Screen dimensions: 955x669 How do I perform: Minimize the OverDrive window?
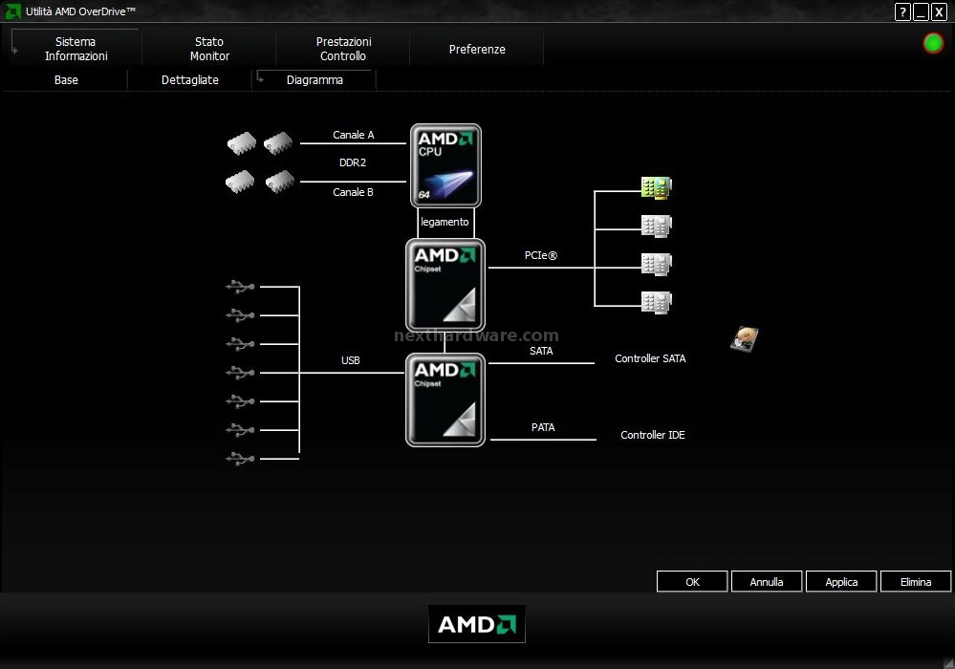(x=921, y=11)
